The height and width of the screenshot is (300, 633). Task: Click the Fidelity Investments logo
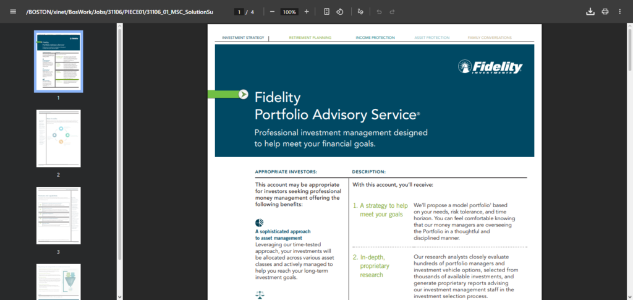tap(490, 67)
